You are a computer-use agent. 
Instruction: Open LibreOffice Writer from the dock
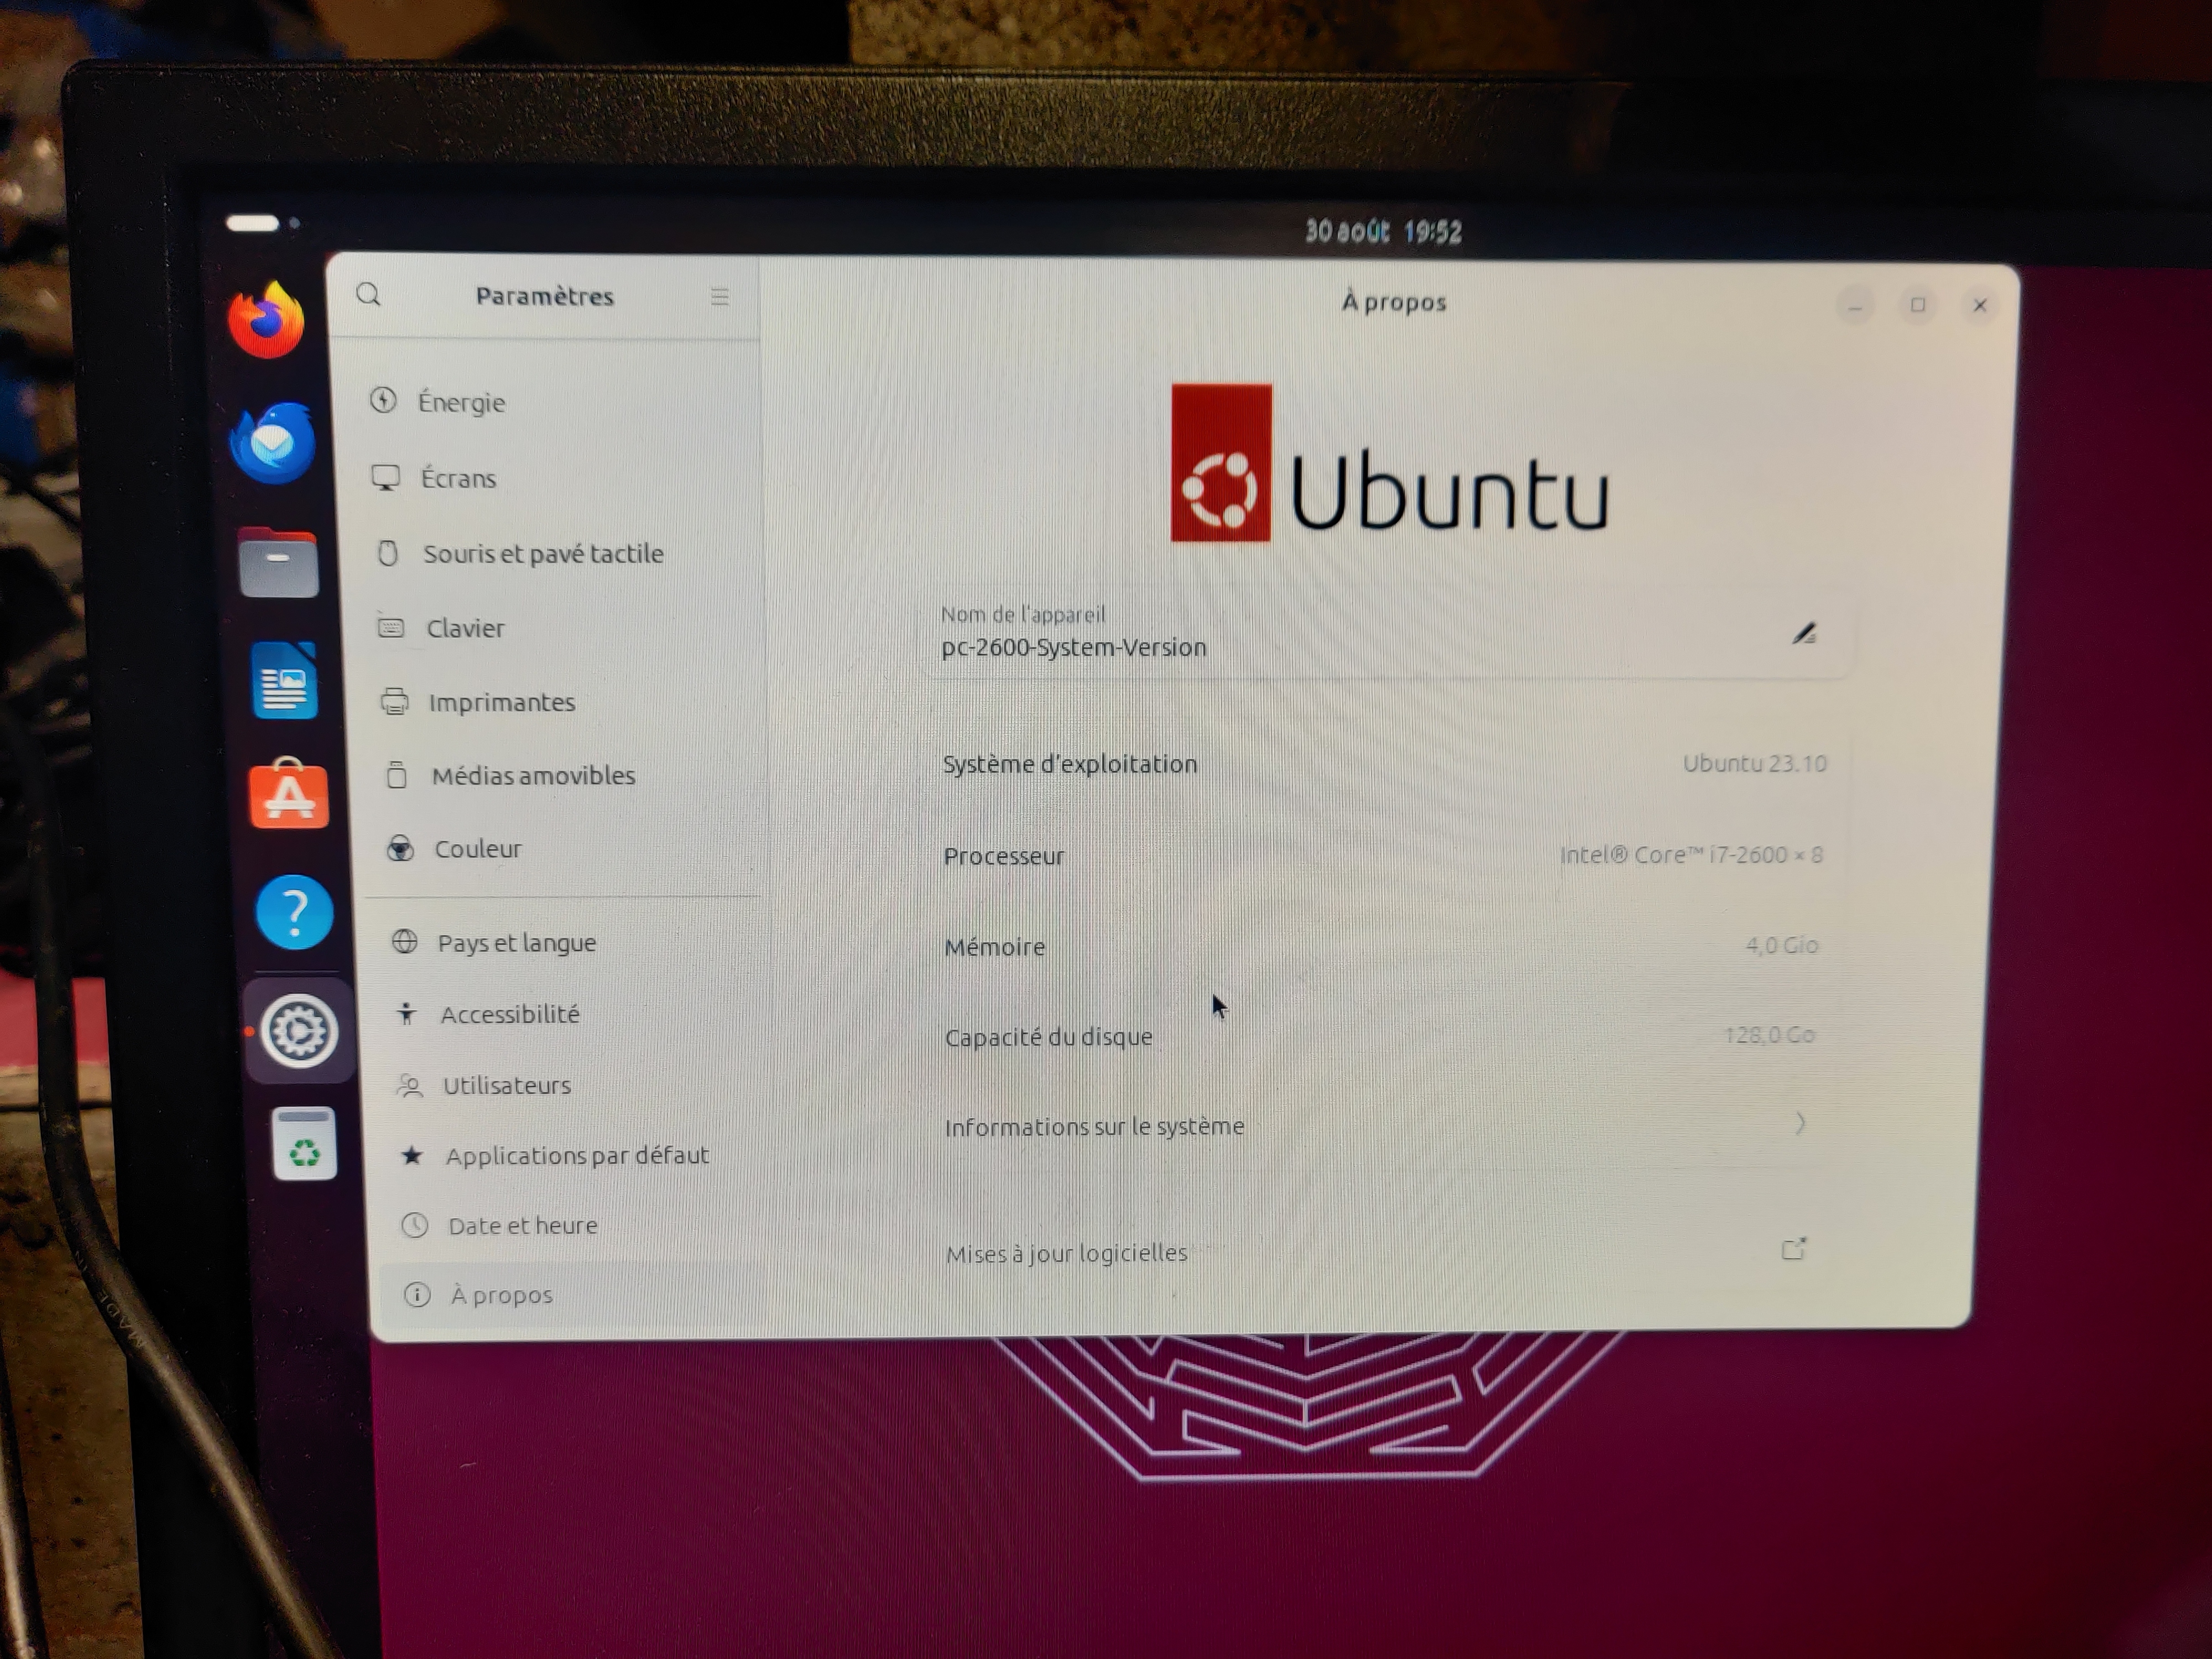(x=285, y=682)
